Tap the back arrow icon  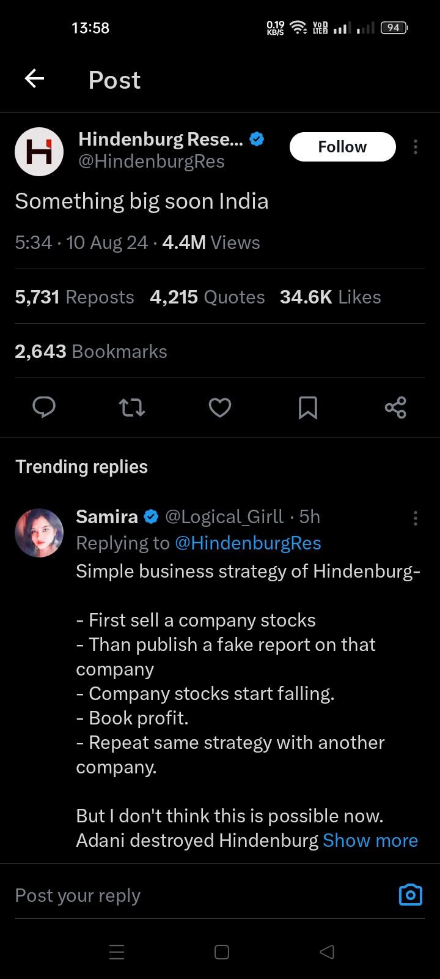pyautogui.click(x=34, y=79)
